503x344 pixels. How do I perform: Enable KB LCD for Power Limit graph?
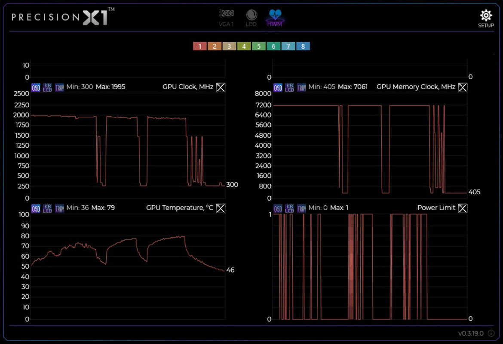click(290, 208)
